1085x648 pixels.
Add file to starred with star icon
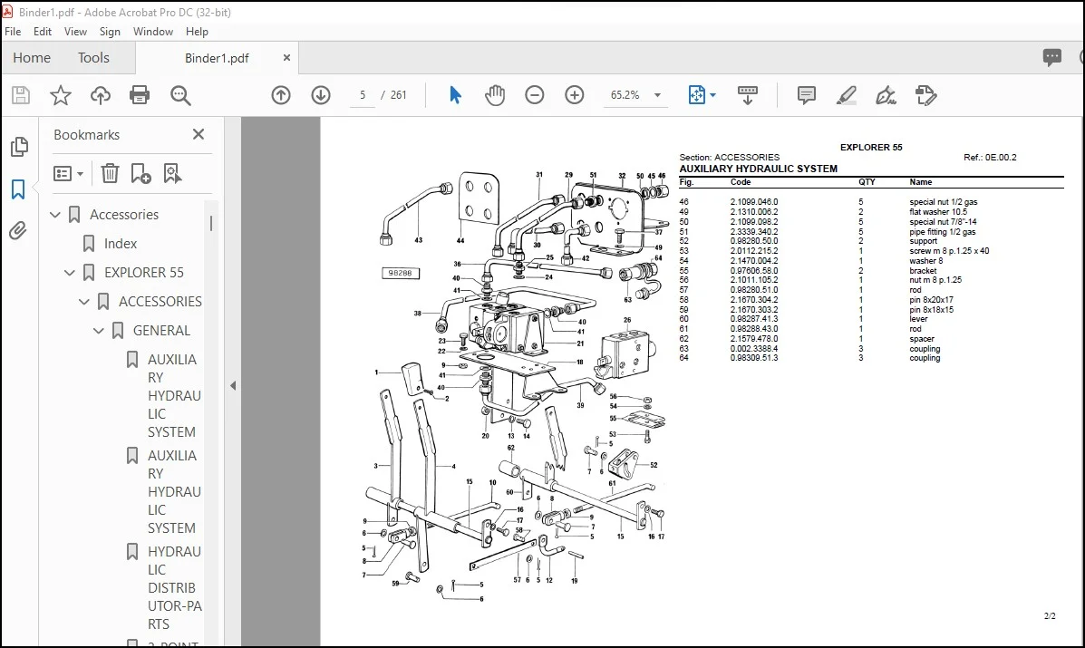[61, 95]
